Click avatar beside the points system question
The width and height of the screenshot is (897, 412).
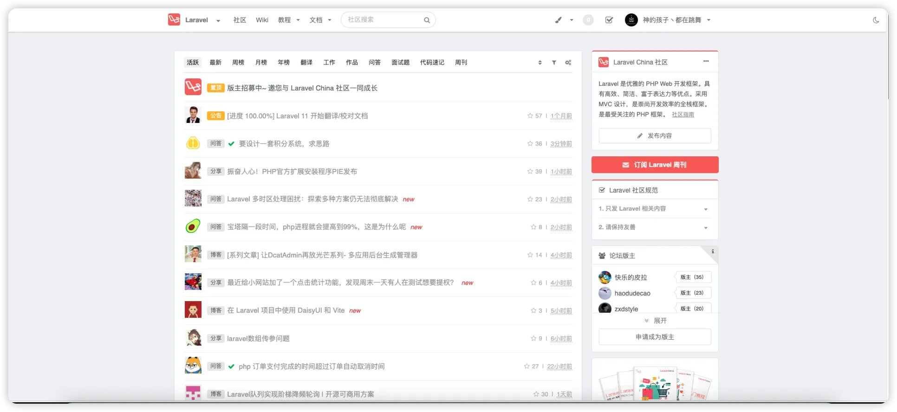pyautogui.click(x=193, y=143)
